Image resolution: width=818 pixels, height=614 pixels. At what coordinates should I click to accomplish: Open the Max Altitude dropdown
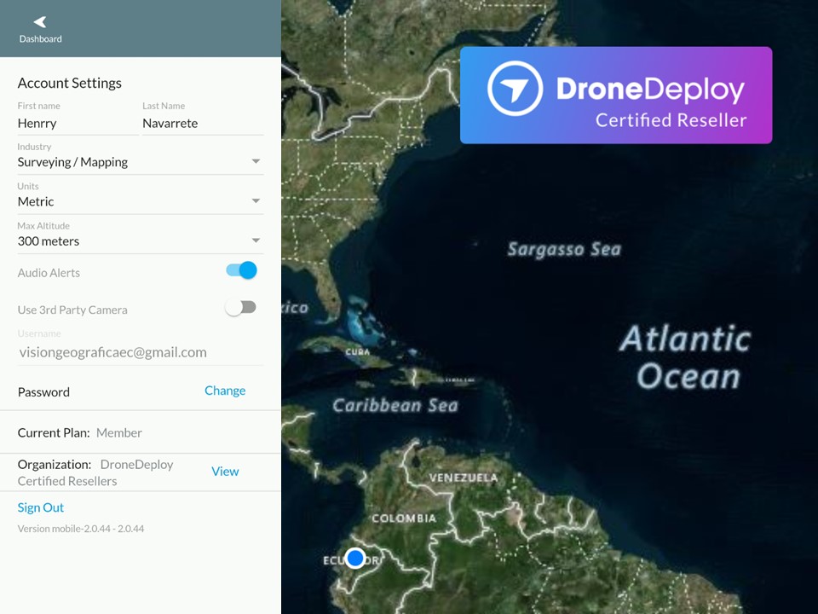[x=141, y=241]
